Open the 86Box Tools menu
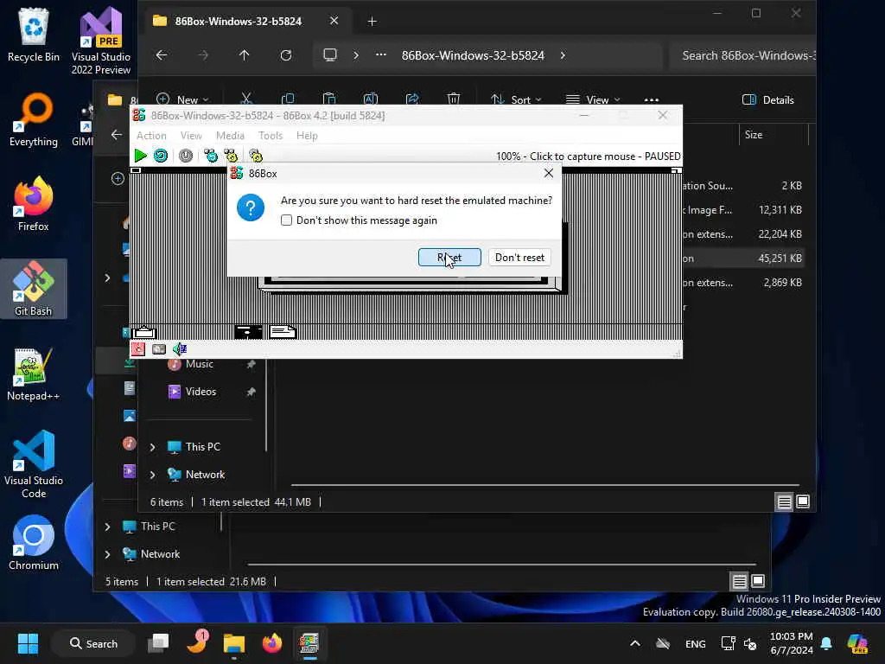The width and height of the screenshot is (885, 664). [x=270, y=136]
